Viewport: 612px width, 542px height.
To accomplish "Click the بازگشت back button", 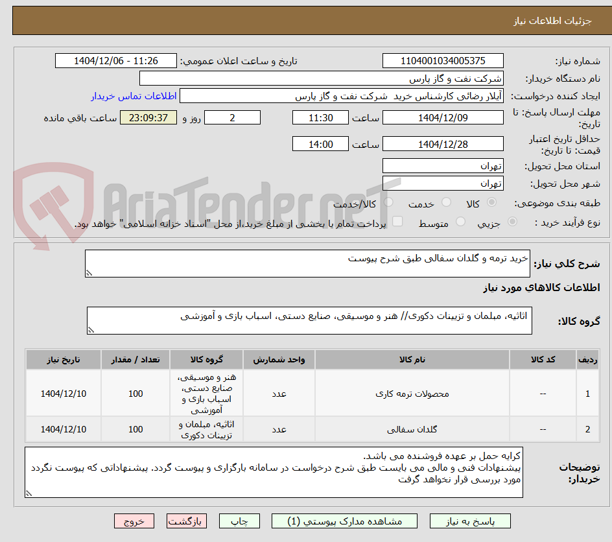I will tap(186, 521).
